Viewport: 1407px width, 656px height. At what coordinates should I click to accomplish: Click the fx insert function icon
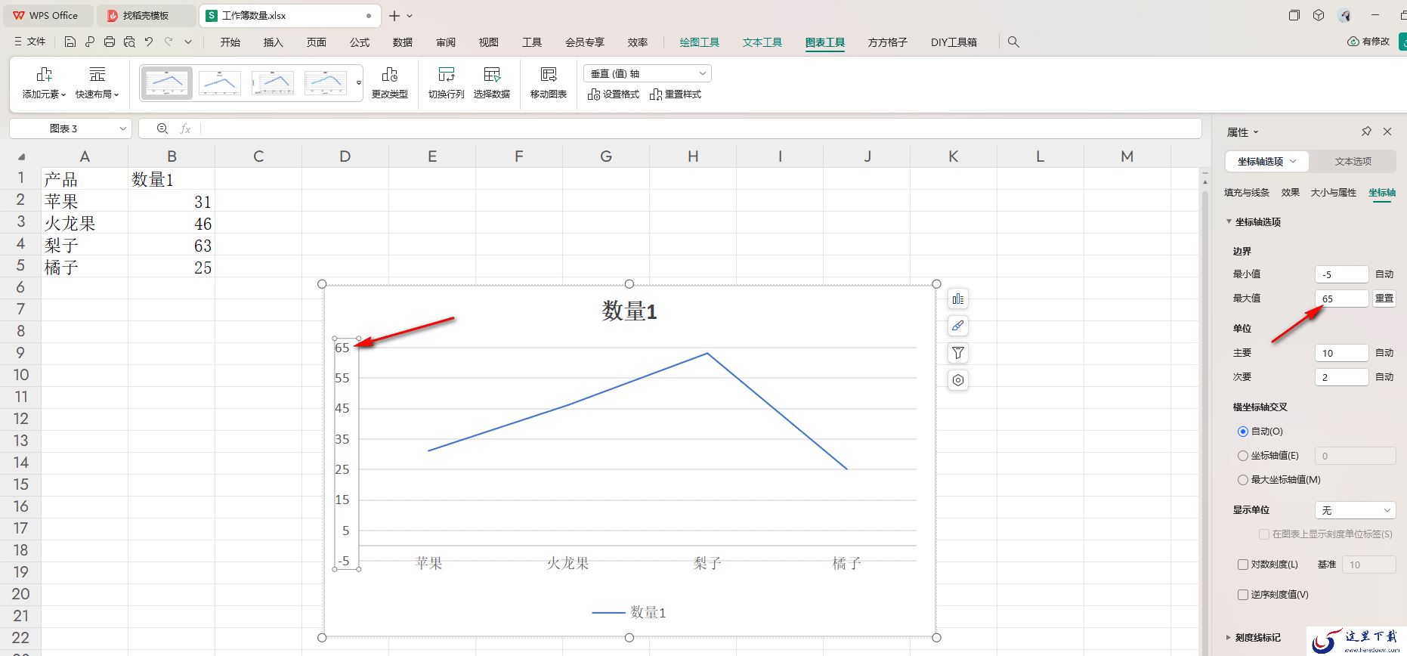point(185,128)
